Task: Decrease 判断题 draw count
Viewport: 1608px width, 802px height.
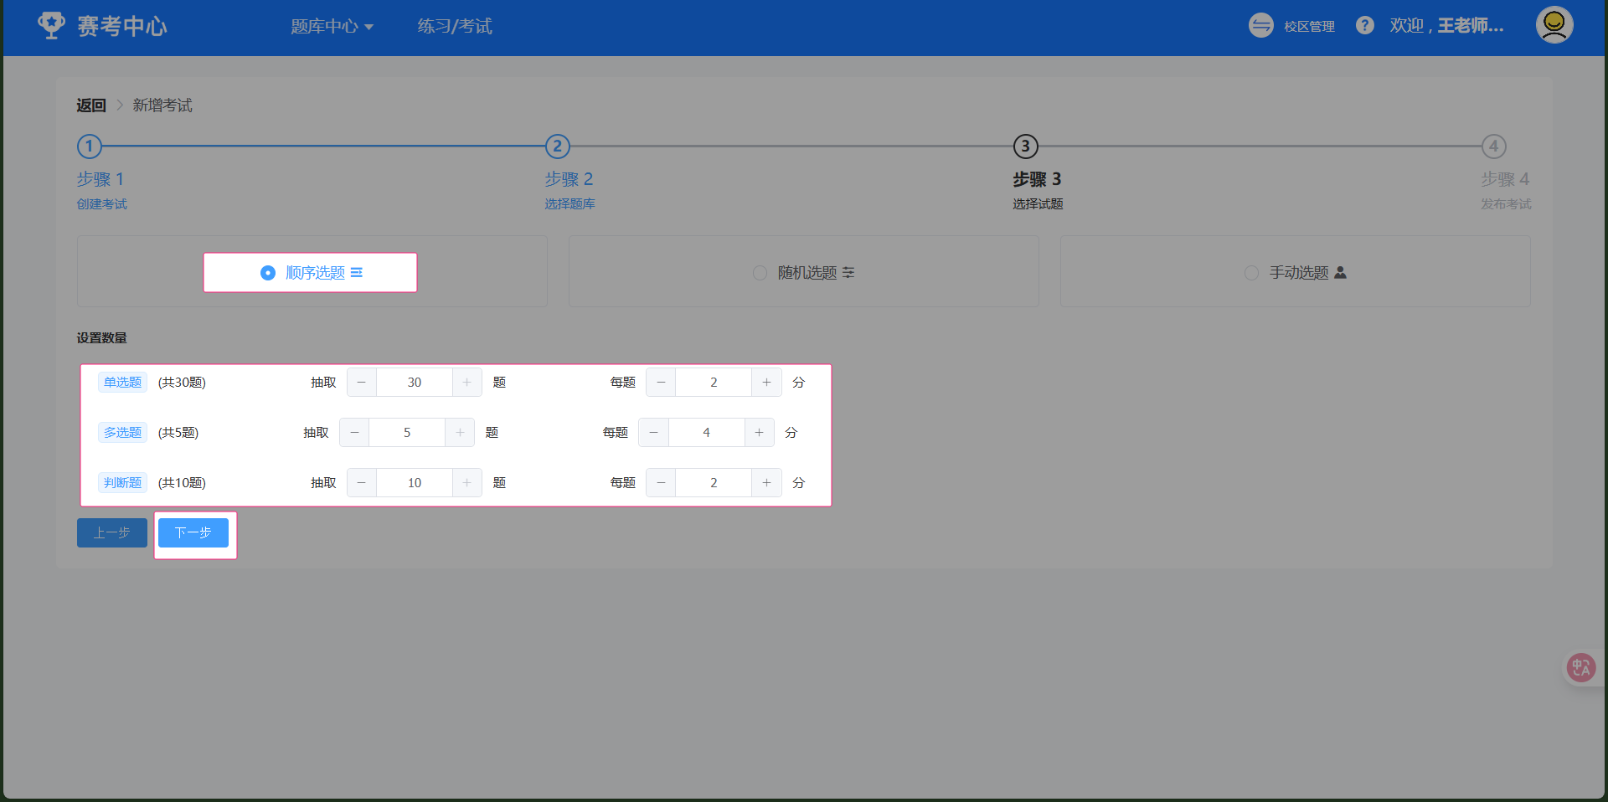Action: tap(362, 483)
